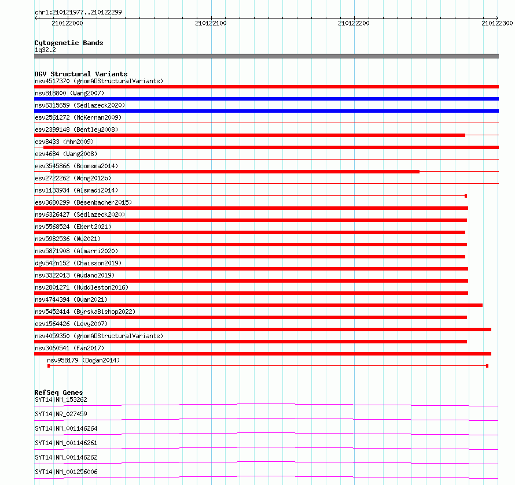
Task: Open variant esv3680299 (Besenbacher2015)
Action: coord(83,202)
